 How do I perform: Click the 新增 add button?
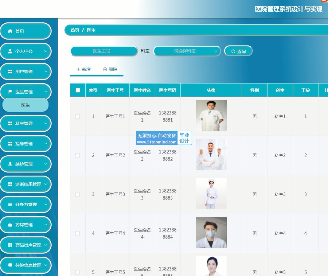tap(84, 69)
